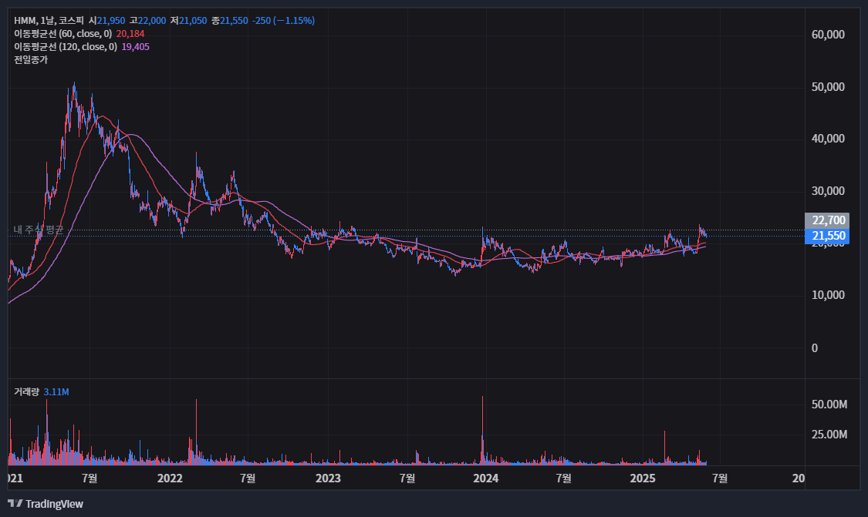Click the 2023 time axis label
868x517 pixels.
tap(328, 478)
